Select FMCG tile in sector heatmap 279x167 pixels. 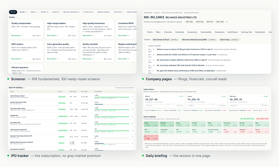[x=151, y=124]
